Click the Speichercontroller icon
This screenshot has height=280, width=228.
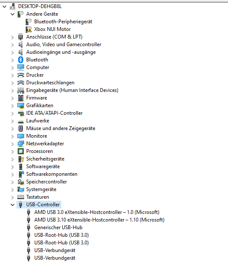pyautogui.click(x=21, y=182)
